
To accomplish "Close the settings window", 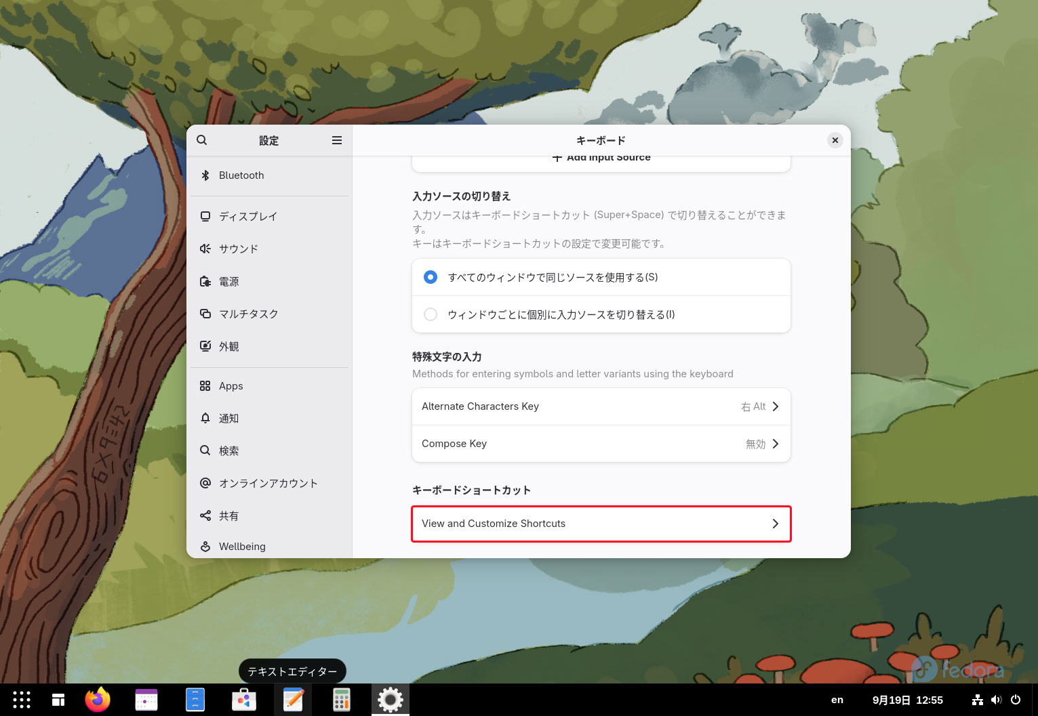I will [835, 140].
